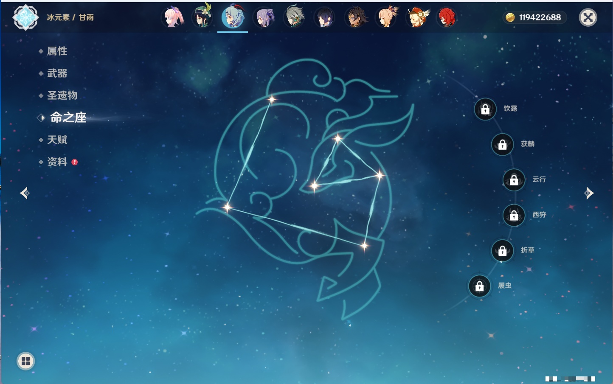Click the 获麟 label text
Image resolution: width=613 pixels, height=384 pixels.
click(528, 144)
